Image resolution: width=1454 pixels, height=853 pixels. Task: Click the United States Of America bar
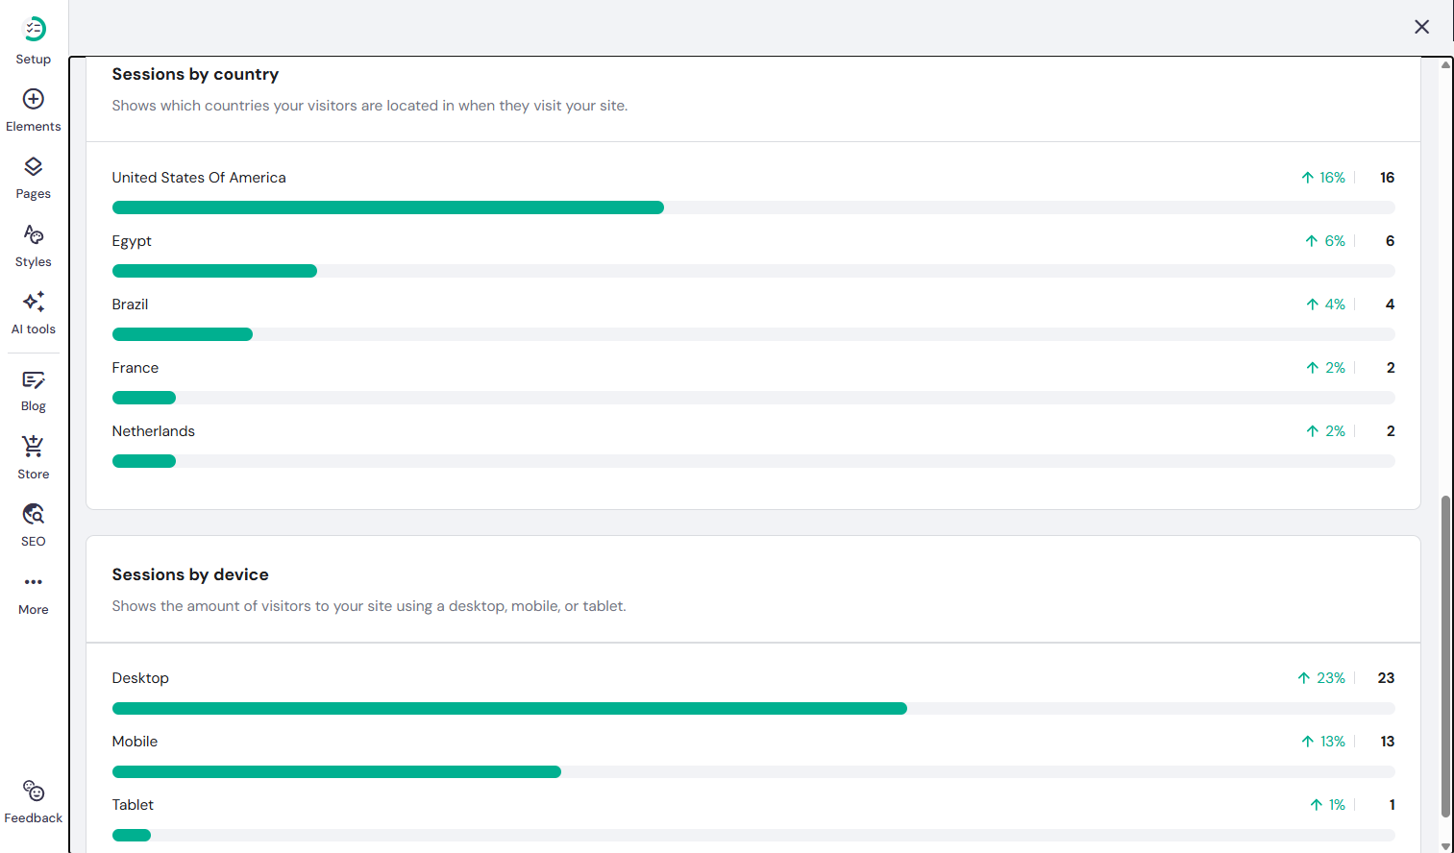(x=387, y=207)
